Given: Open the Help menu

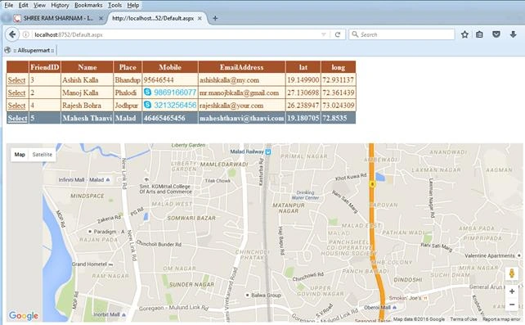Looking at the screenshot, I should (x=133, y=5).
